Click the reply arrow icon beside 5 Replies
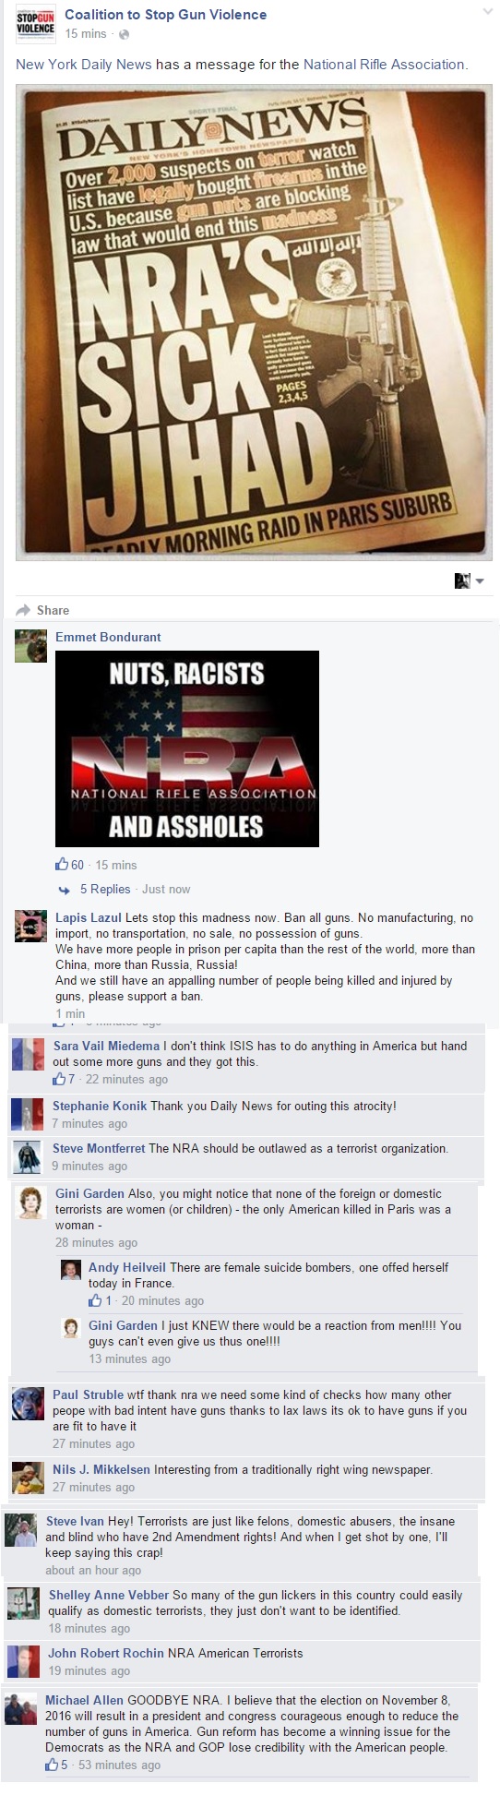 click(x=65, y=890)
